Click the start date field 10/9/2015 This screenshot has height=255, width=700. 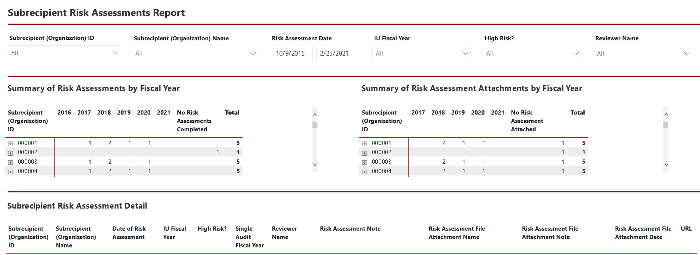tap(292, 53)
